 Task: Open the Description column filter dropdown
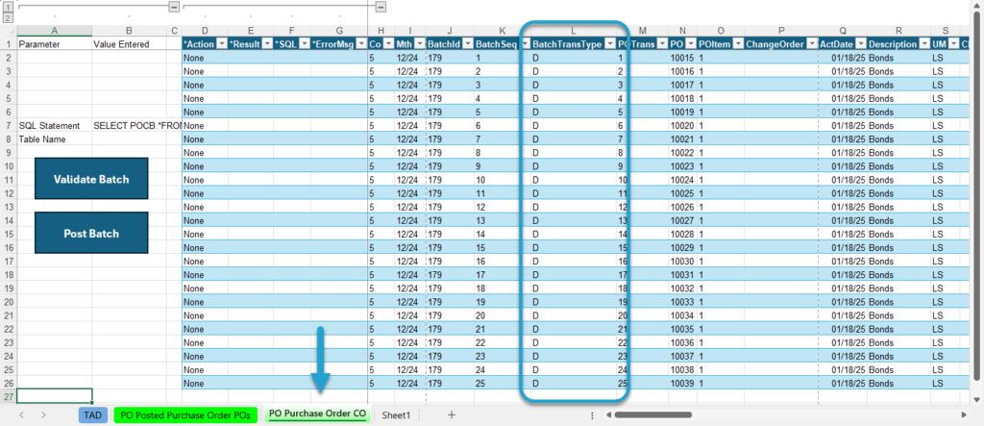[x=923, y=44]
